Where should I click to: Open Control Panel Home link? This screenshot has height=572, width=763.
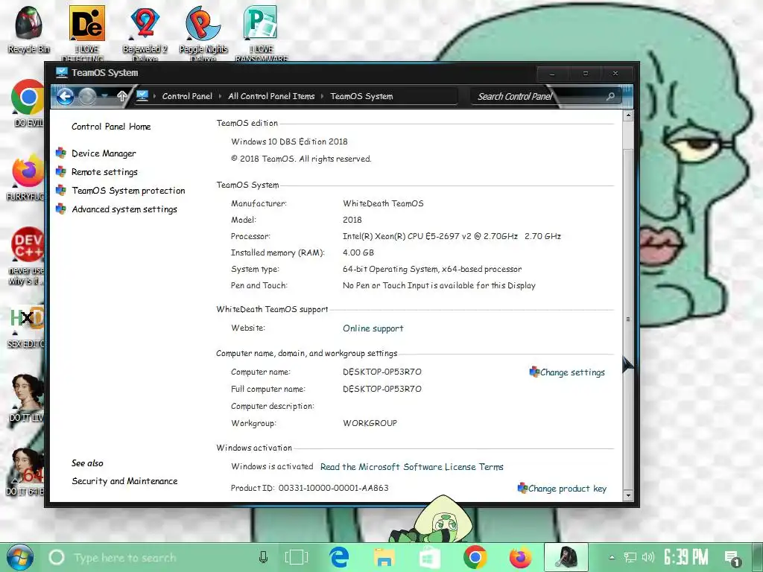click(x=111, y=127)
